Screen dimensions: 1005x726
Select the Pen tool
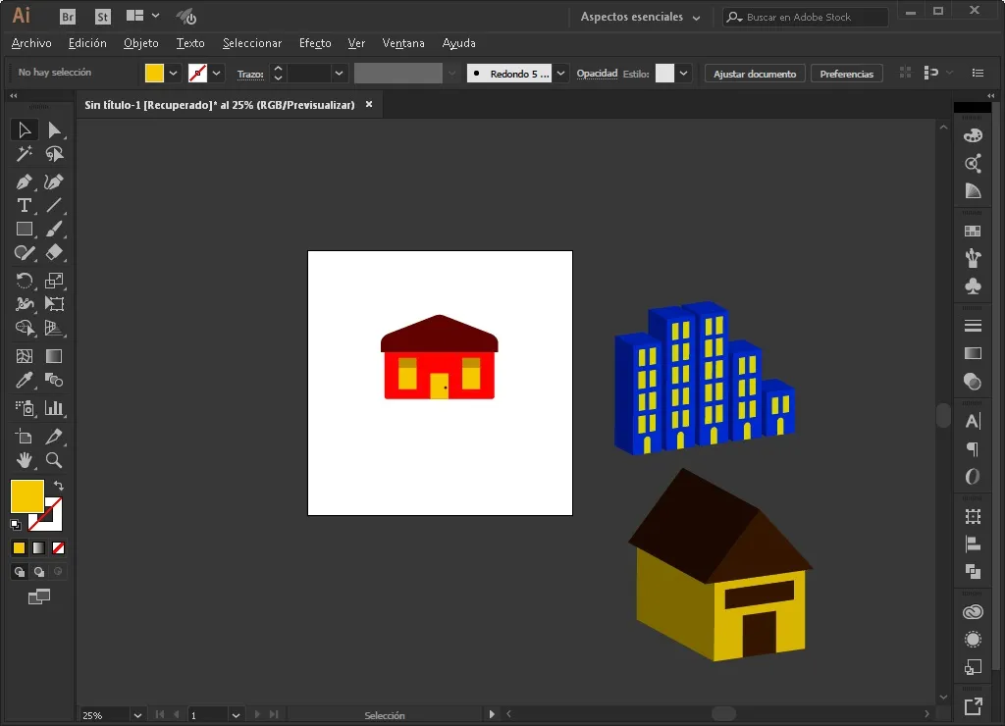point(25,181)
